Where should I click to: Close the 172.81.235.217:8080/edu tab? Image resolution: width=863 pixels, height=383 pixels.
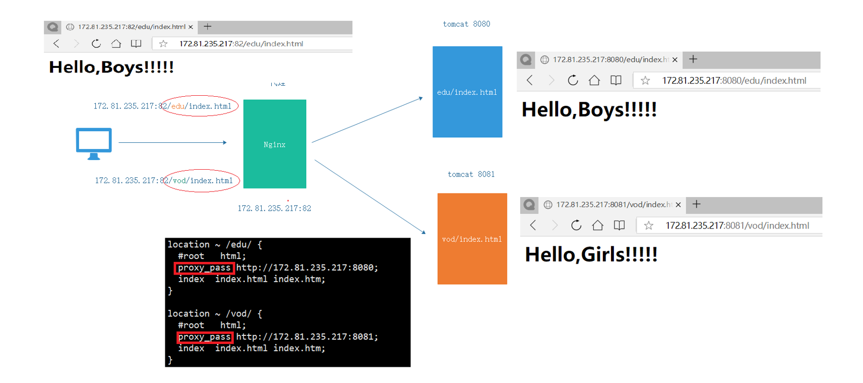click(675, 60)
